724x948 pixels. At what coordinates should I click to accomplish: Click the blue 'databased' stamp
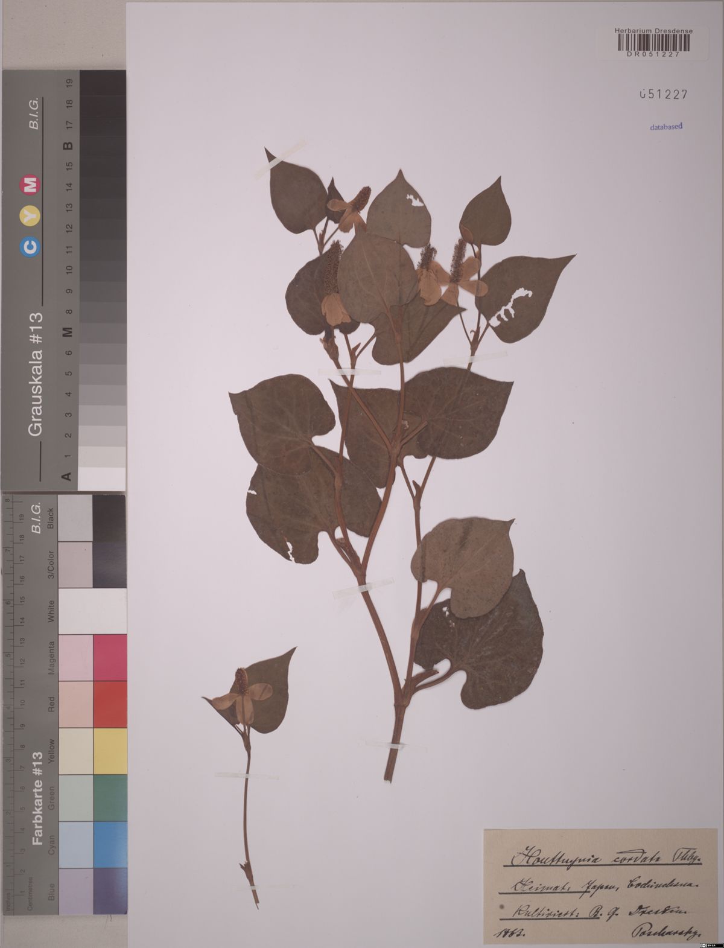point(666,127)
